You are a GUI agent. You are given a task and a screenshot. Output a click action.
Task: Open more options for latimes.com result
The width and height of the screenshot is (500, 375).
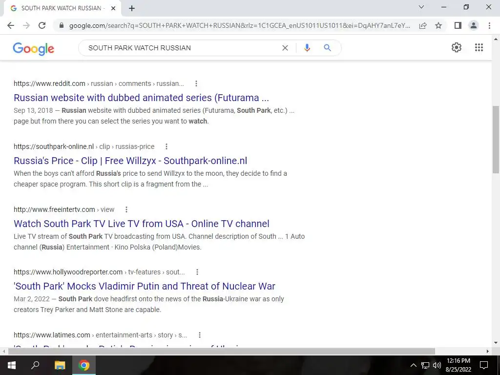(x=199, y=335)
